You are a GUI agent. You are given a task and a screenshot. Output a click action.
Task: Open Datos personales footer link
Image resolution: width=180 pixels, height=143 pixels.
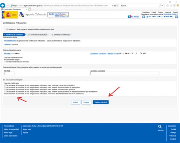click(x=11, y=136)
